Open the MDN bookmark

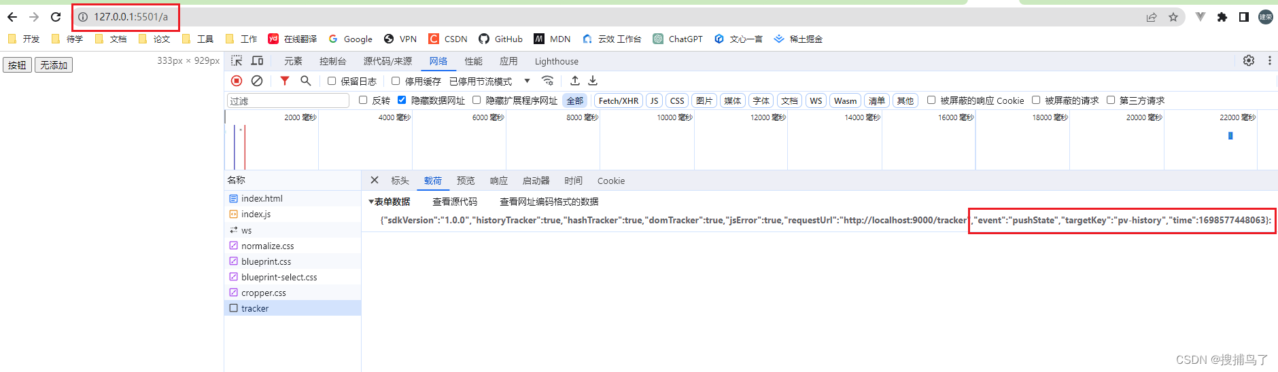click(x=552, y=39)
